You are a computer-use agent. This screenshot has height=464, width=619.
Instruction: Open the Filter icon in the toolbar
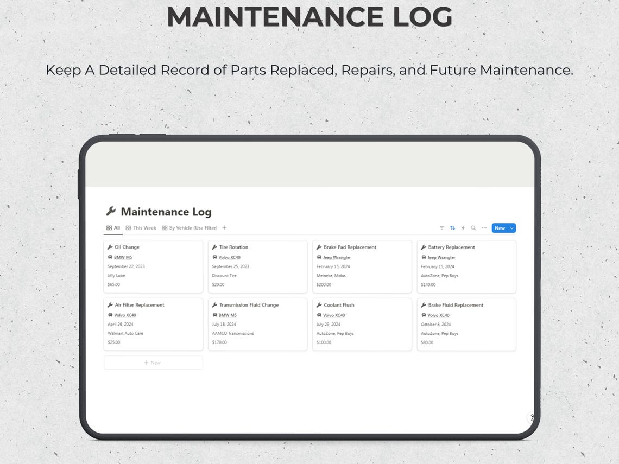(x=442, y=228)
